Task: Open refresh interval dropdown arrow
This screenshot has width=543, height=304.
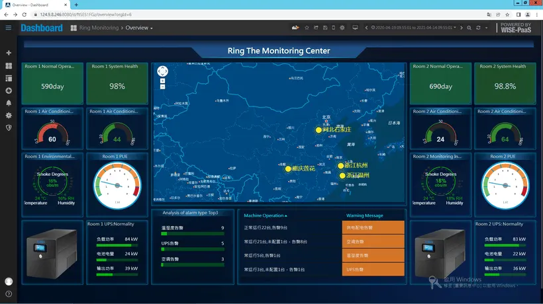Action: (x=486, y=28)
